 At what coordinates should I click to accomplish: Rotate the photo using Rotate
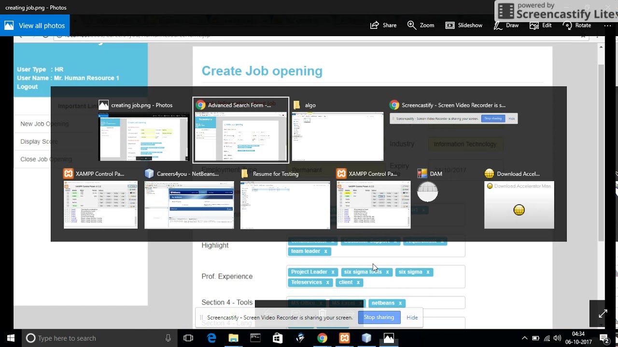point(577,25)
